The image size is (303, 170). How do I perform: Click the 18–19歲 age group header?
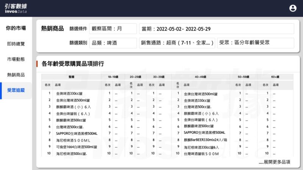pyautogui.click(x=113, y=76)
